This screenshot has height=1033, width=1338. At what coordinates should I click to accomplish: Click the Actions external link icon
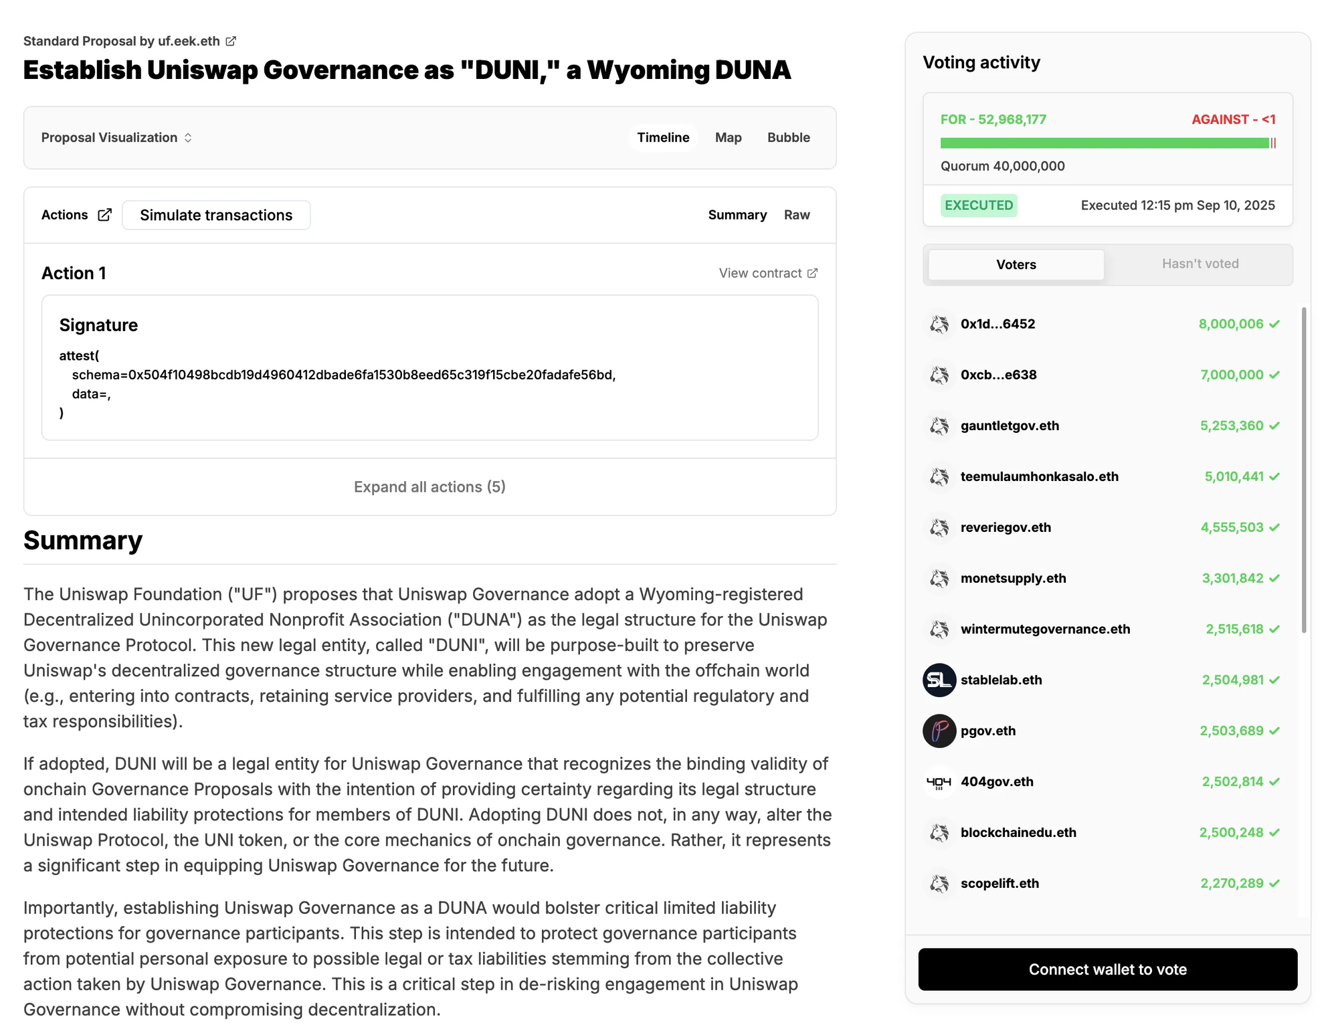105,215
